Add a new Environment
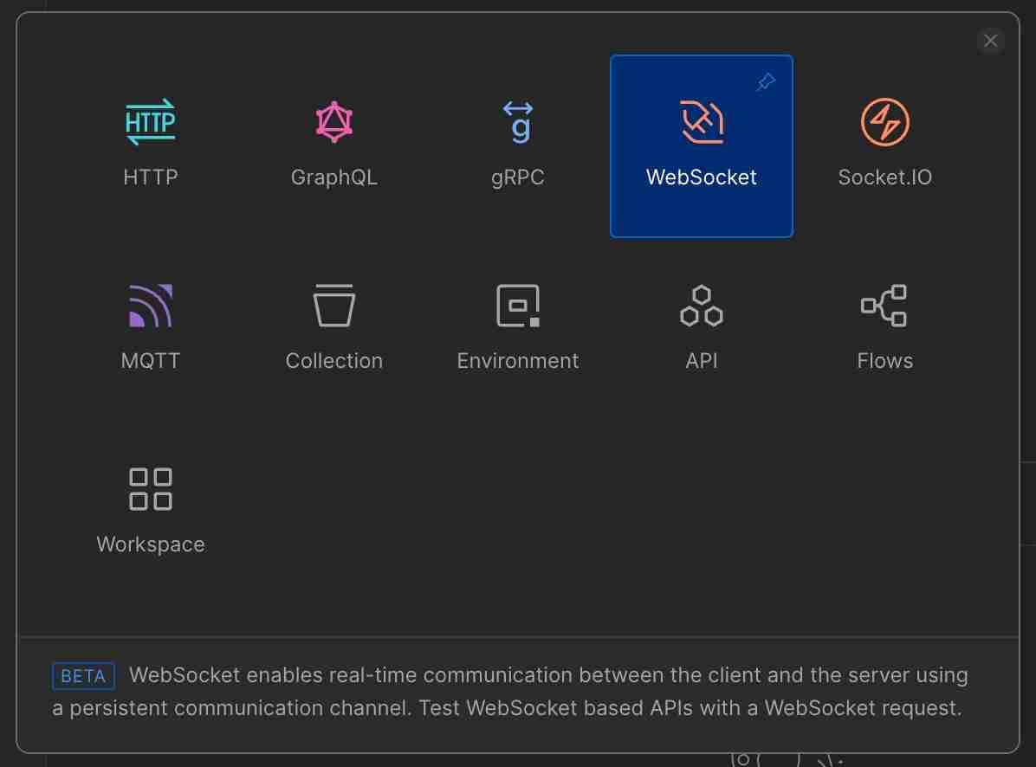Image resolution: width=1036 pixels, height=767 pixels. pyautogui.click(x=518, y=326)
